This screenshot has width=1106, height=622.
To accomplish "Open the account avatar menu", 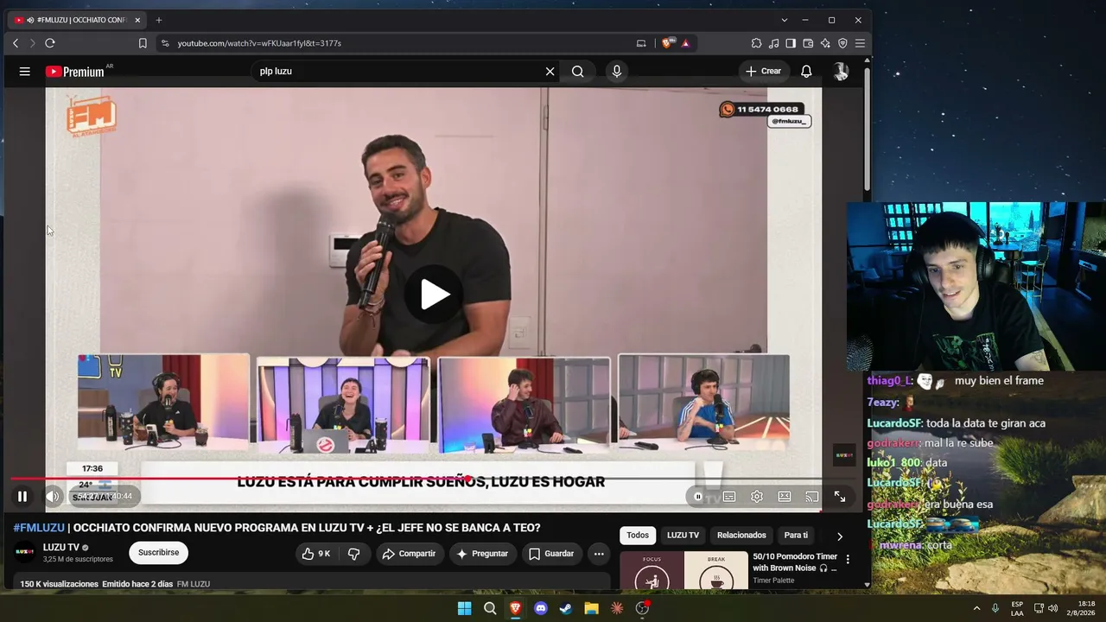I will click(x=840, y=72).
